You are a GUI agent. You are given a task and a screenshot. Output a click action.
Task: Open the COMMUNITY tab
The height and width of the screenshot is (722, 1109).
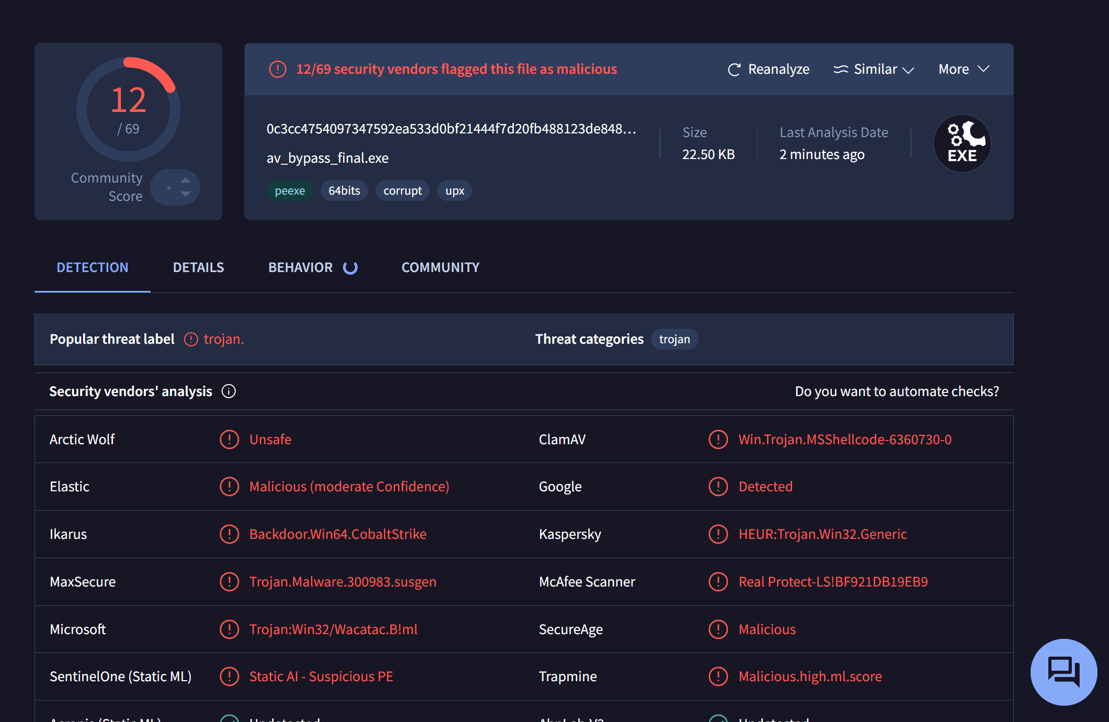(440, 267)
